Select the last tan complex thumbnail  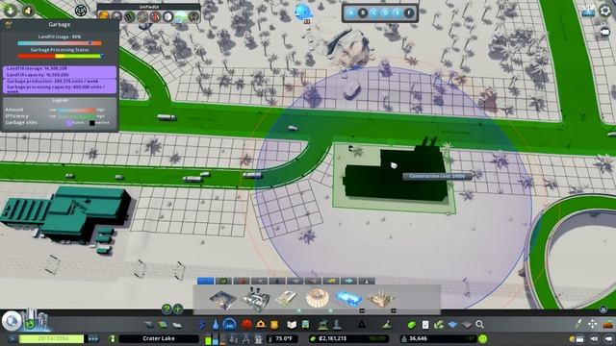(x=380, y=299)
